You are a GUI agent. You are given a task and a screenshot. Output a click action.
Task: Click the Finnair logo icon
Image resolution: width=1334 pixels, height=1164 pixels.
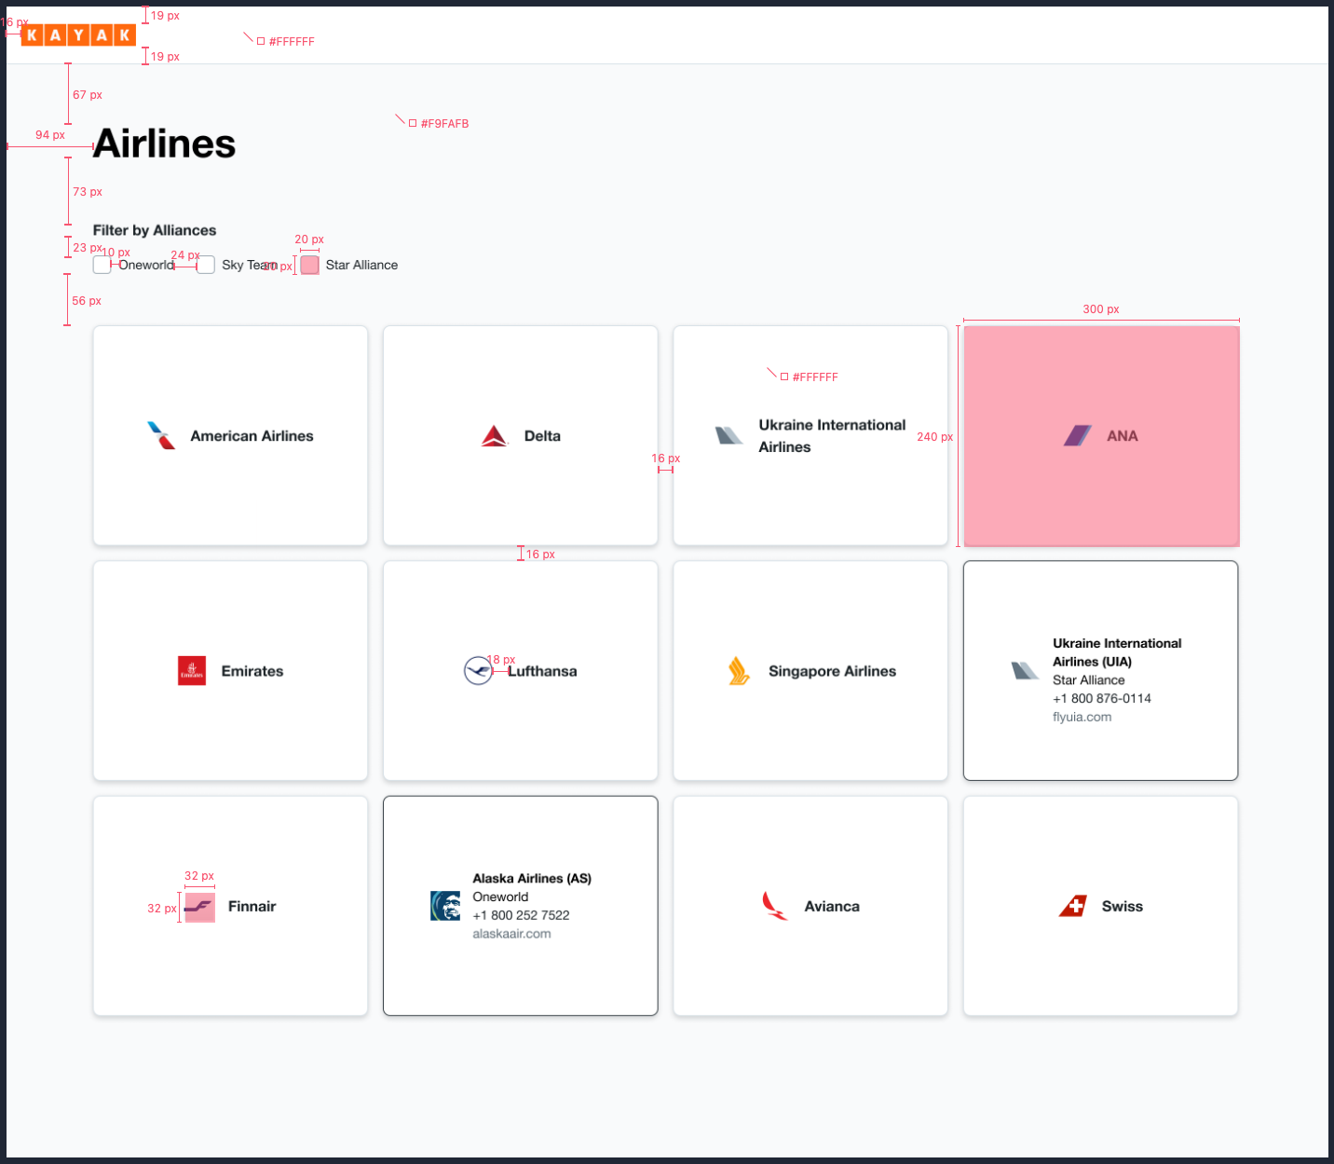pos(199,907)
